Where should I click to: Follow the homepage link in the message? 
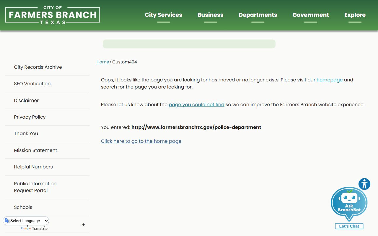pyautogui.click(x=330, y=80)
